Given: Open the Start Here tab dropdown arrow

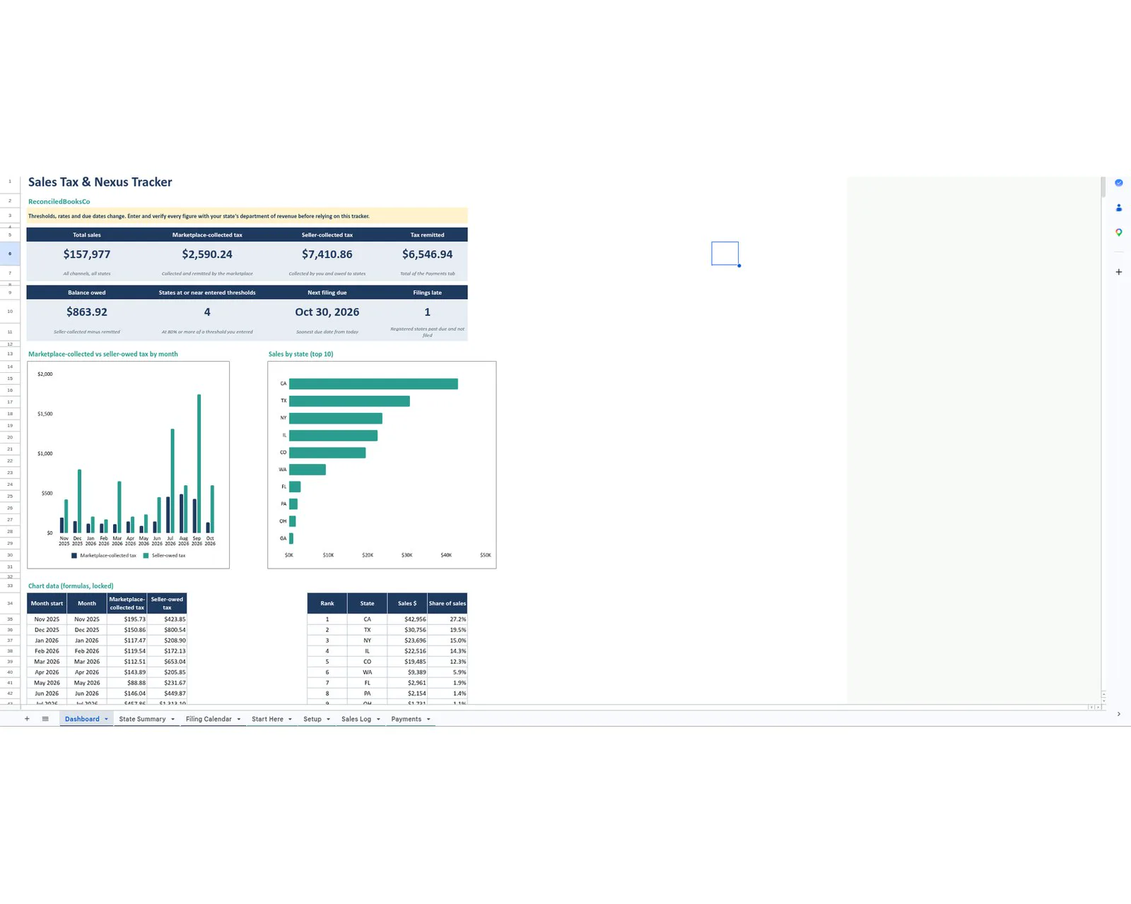Looking at the screenshot, I should click(290, 719).
